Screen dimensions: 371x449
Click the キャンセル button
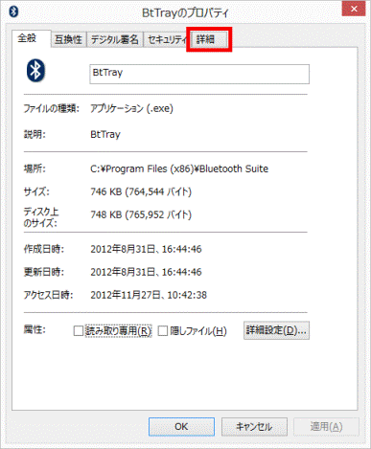(254, 427)
